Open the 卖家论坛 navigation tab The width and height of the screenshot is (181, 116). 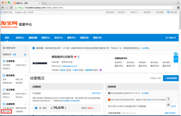coord(84,38)
